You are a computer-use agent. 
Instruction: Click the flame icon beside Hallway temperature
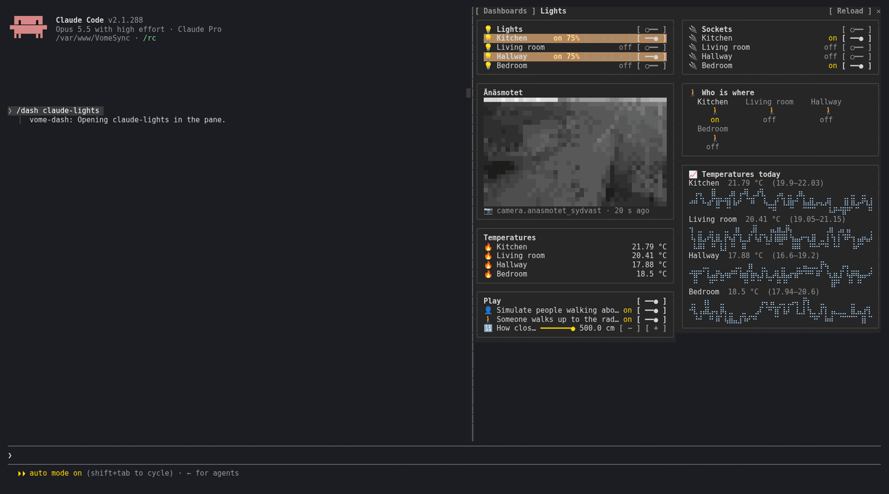pos(488,265)
